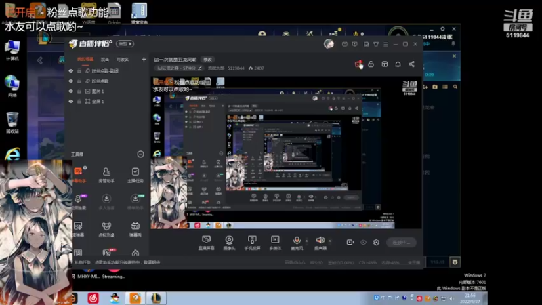Open the mode selector pill beside logo
Screen dimensions: 542x305
(x=125, y=44)
